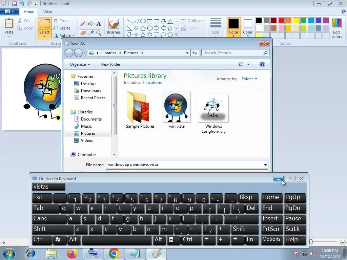Click the Windows Start orb
The image size is (347, 260).
point(9,254)
